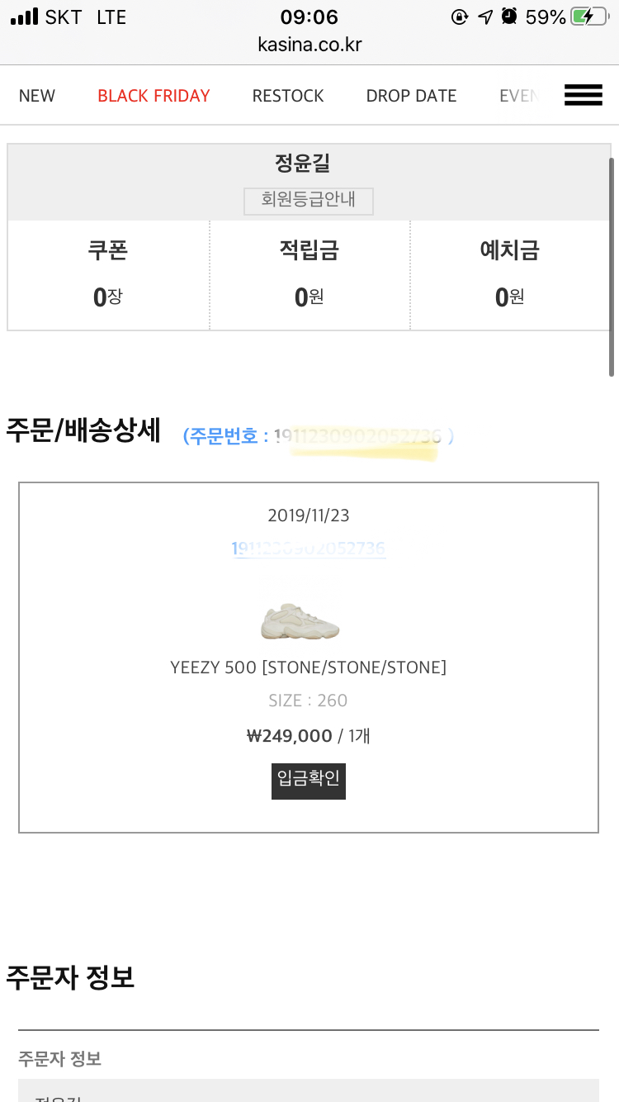Tap the battery status icon
The image size is (619, 1102).
coord(593,17)
